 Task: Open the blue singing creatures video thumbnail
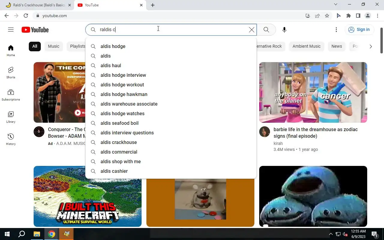(x=313, y=196)
